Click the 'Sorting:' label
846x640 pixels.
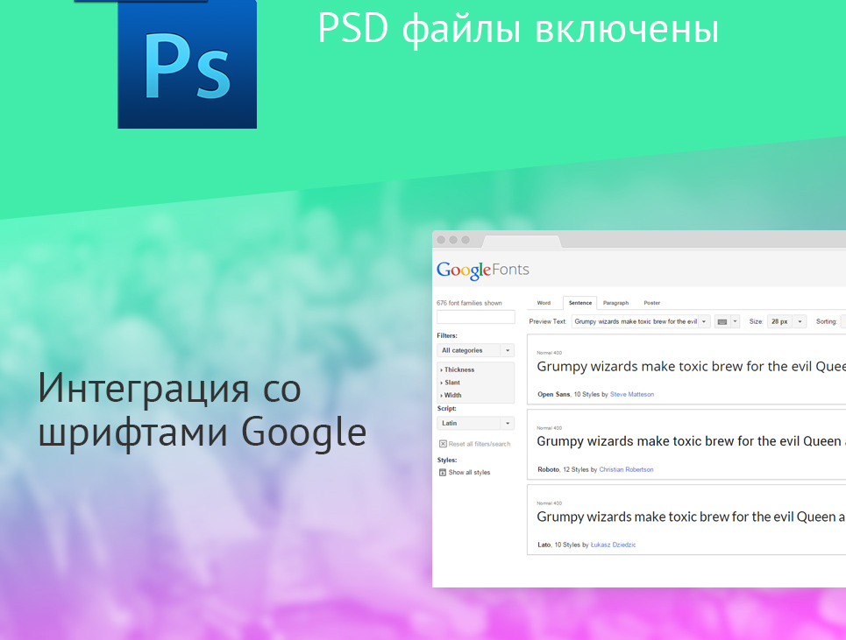pyautogui.click(x=826, y=321)
